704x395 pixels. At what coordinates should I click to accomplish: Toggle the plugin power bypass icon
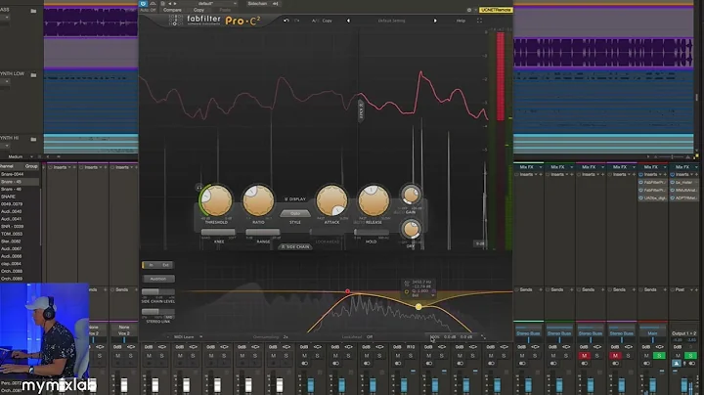(x=143, y=4)
